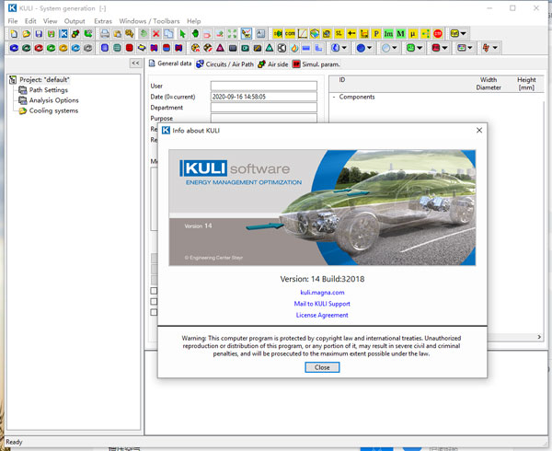
Task: Click the red X delete icon
Action: (156, 34)
